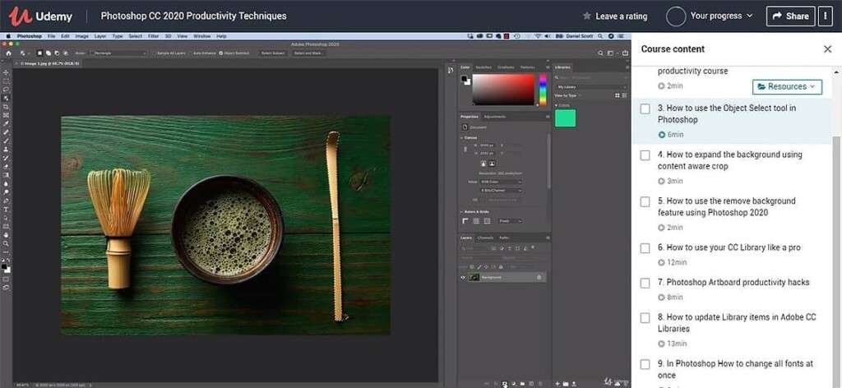Open the Filter menu

click(153, 36)
